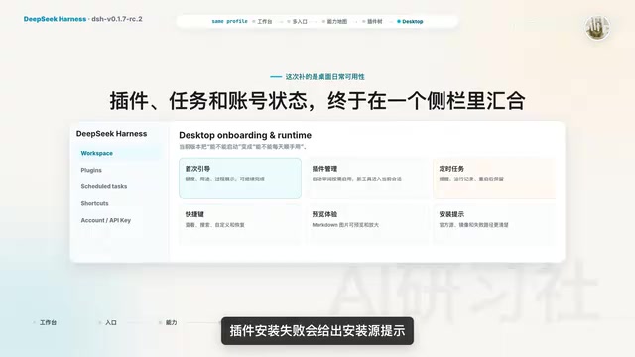Image resolution: width=635 pixels, height=357 pixels.
Task: Click the 插件安装失败会给出安装源提示 subtitle
Action: [x=317, y=330]
